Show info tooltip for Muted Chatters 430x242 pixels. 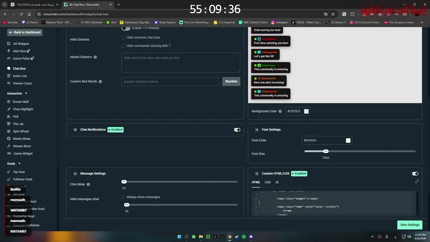pyautogui.click(x=95, y=57)
